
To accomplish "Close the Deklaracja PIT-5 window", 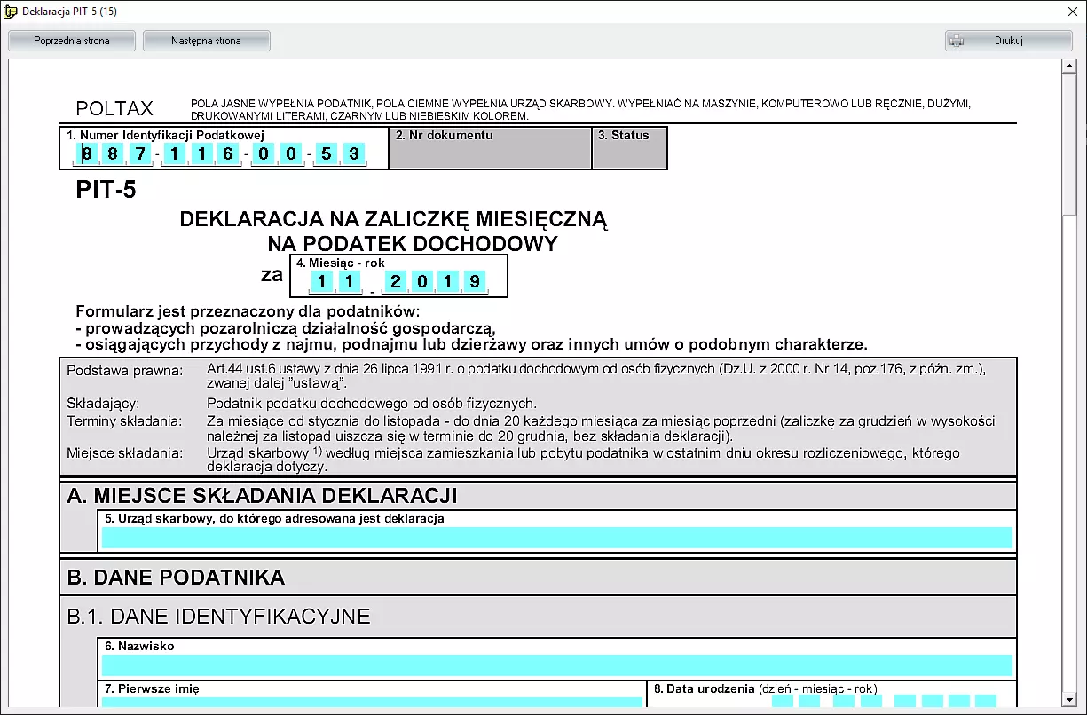I will tap(1072, 12).
